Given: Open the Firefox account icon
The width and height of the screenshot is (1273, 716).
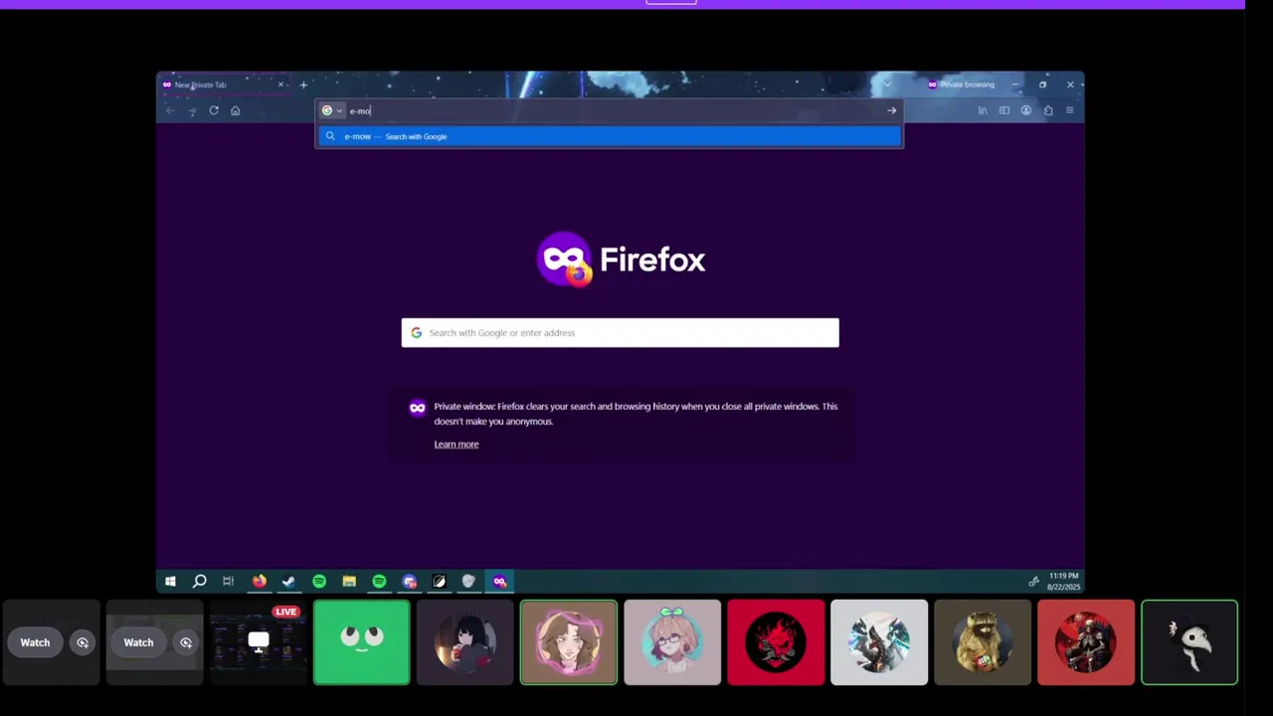Looking at the screenshot, I should click(1026, 110).
